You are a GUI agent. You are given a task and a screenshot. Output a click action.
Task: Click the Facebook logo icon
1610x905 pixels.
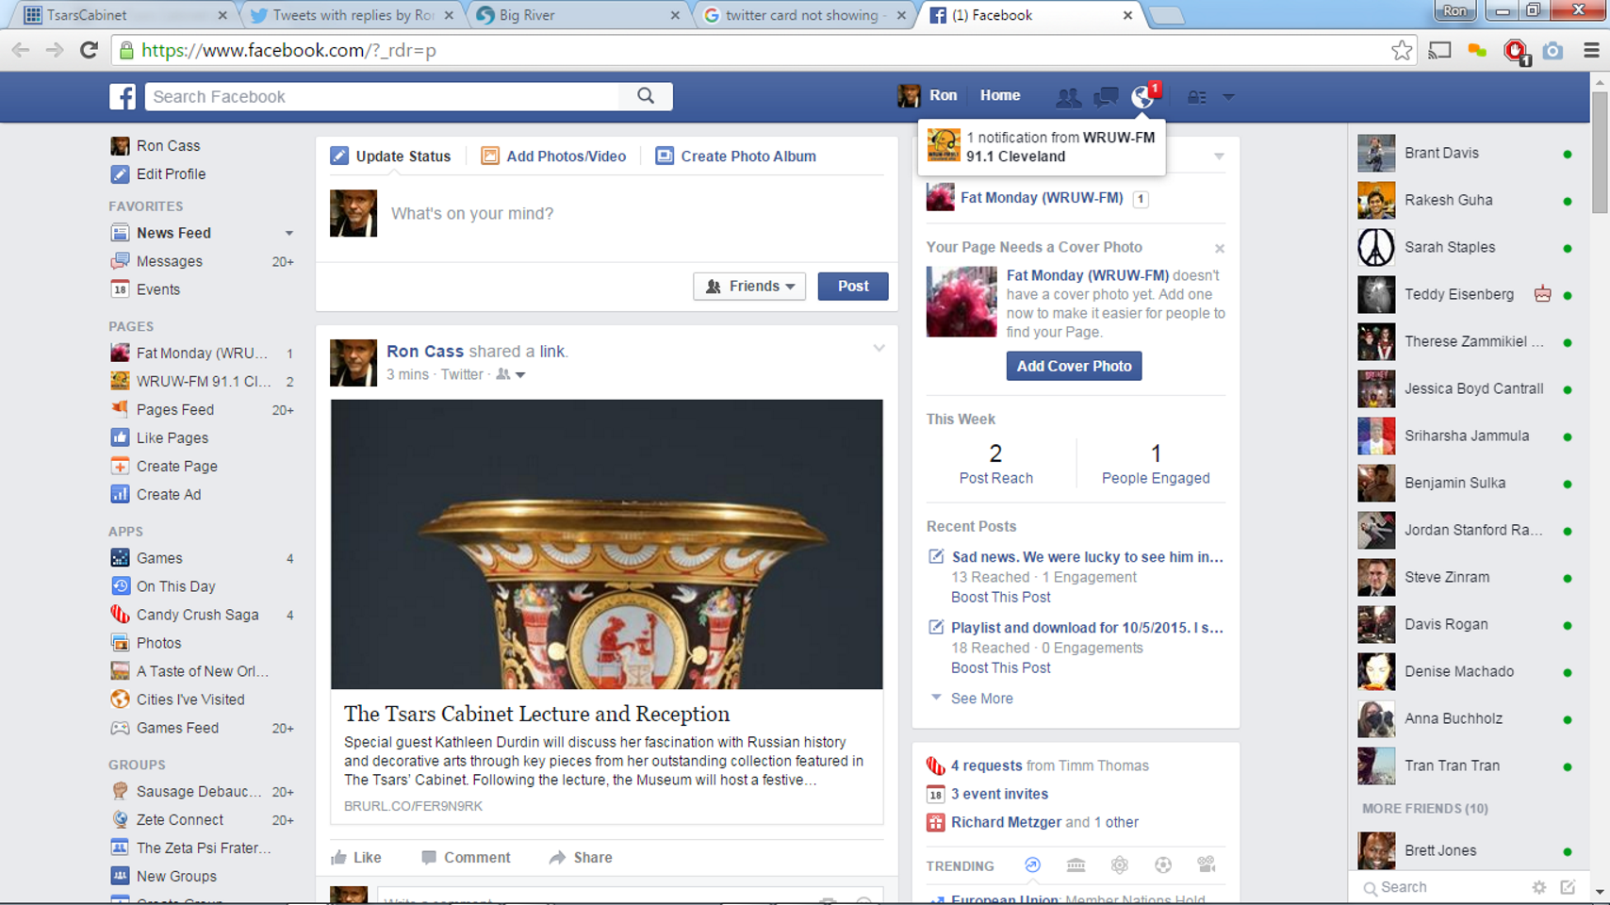click(123, 96)
